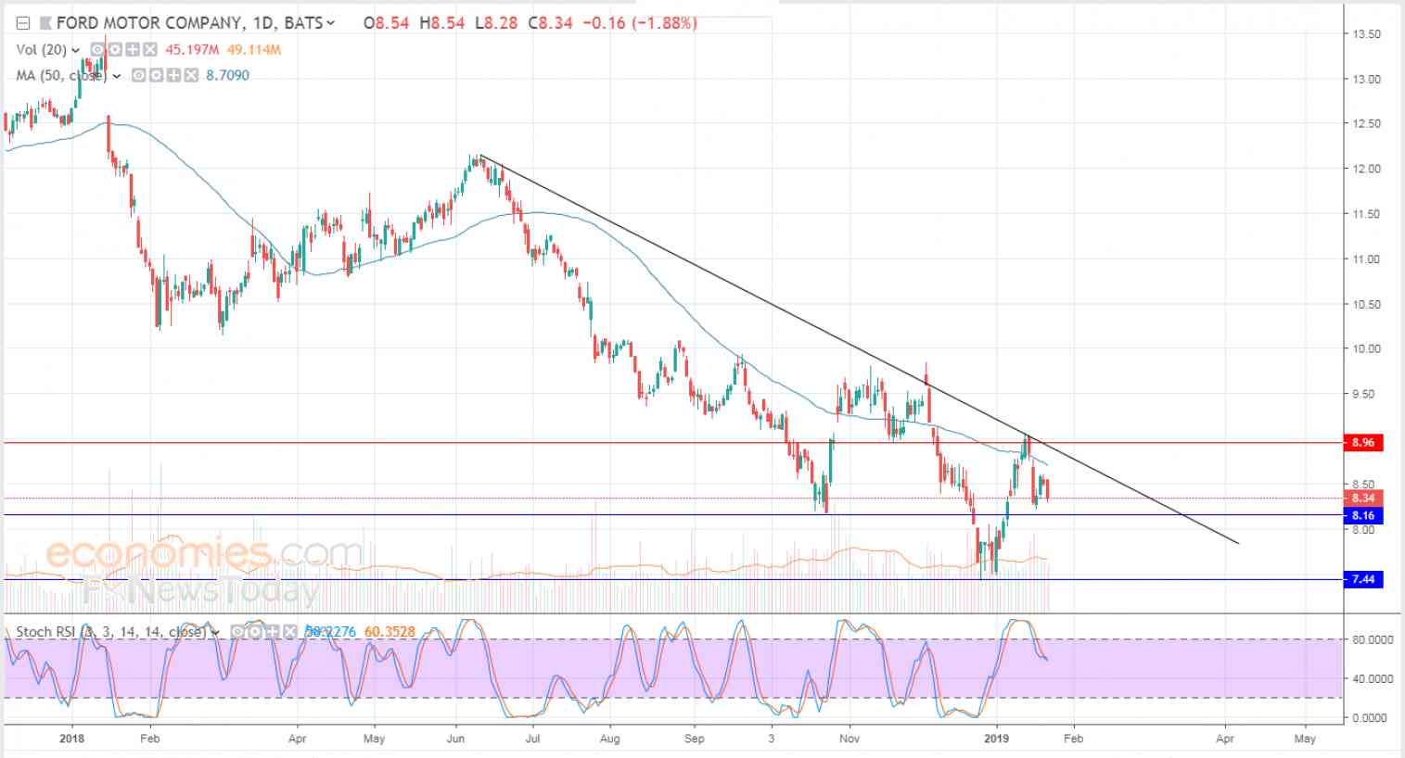This screenshot has width=1405, height=758.
Task: Click the 12.00 price axis label
Action: [x=1367, y=170]
